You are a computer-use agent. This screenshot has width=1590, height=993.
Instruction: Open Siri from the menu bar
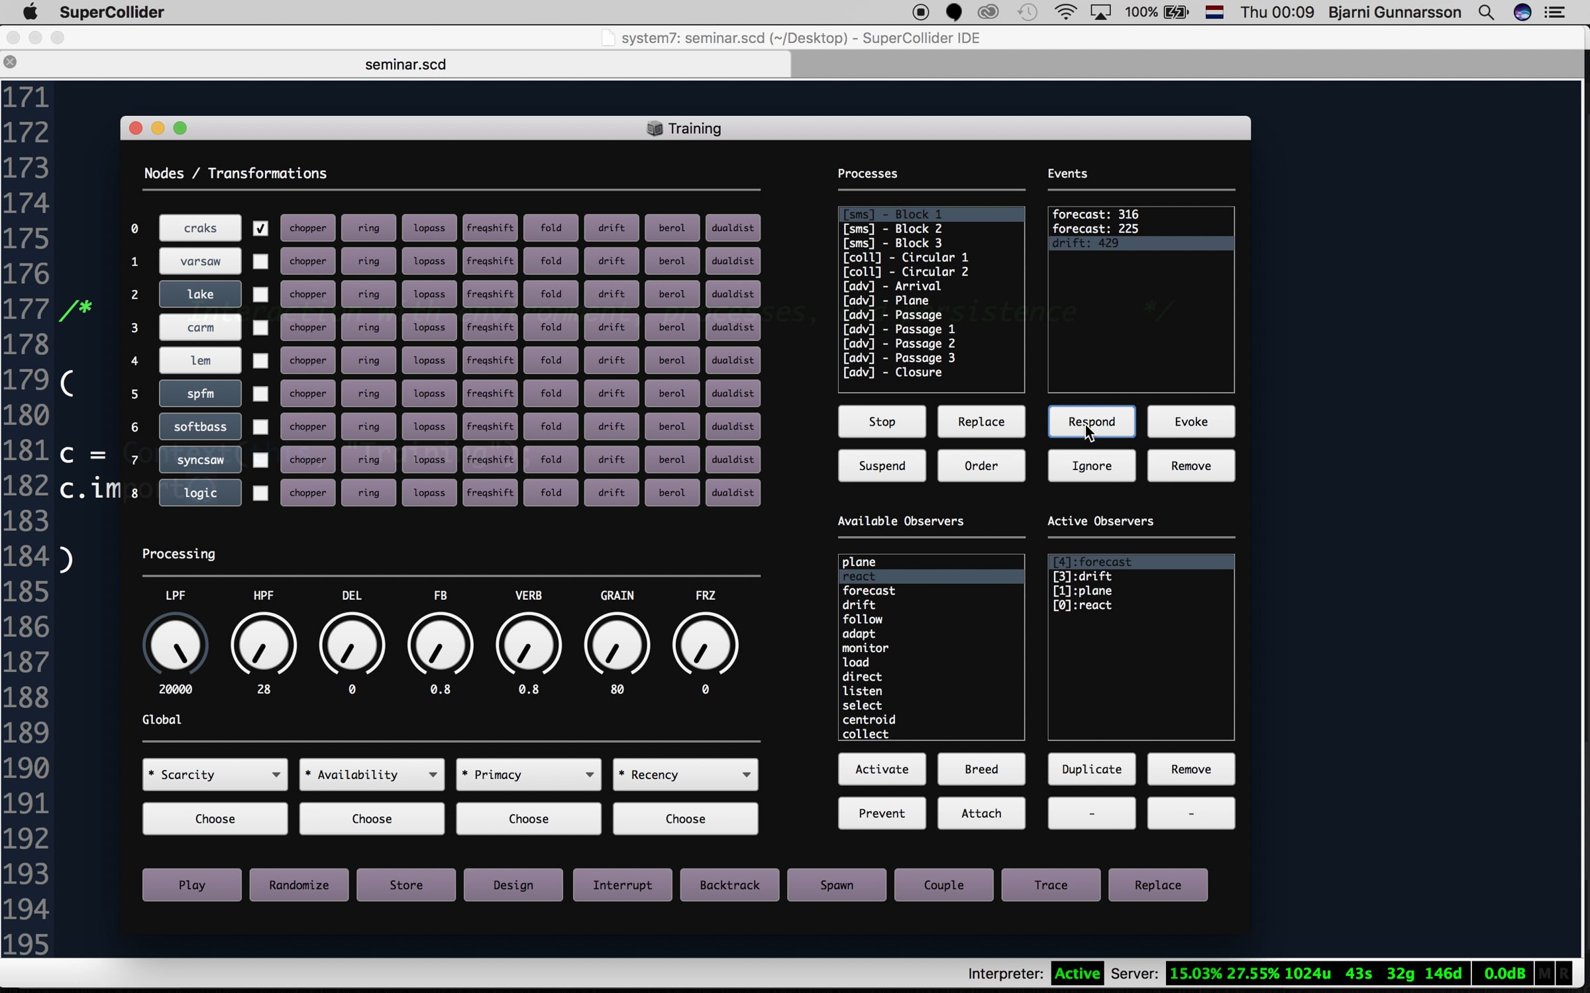coord(1522,12)
